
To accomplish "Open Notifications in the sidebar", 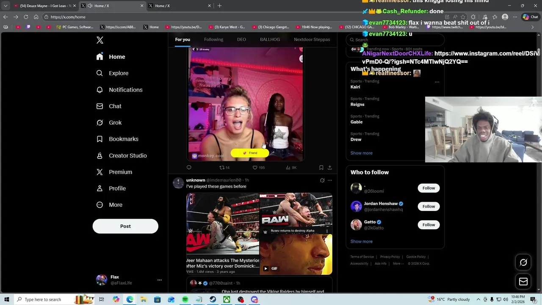I will click(119, 90).
